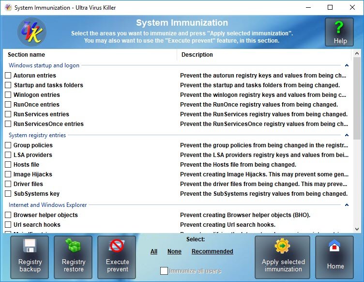Screen dimensions: 364x282
Task: Click the SubSystems registry values description
Action: tap(264, 193)
